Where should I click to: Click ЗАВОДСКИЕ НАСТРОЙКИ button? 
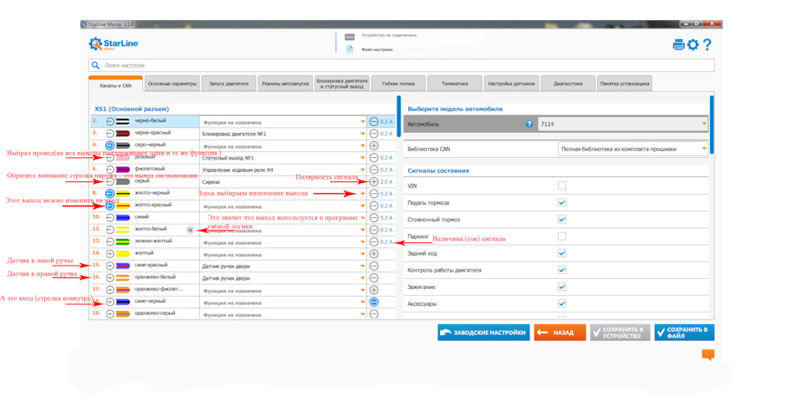[x=483, y=332]
